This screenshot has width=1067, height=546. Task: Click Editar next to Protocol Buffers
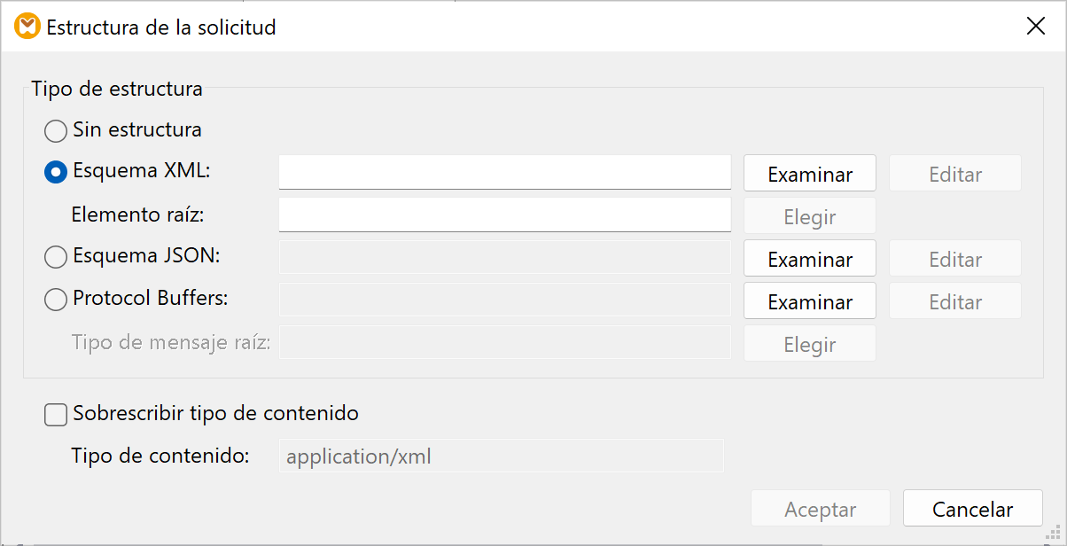pyautogui.click(x=954, y=300)
